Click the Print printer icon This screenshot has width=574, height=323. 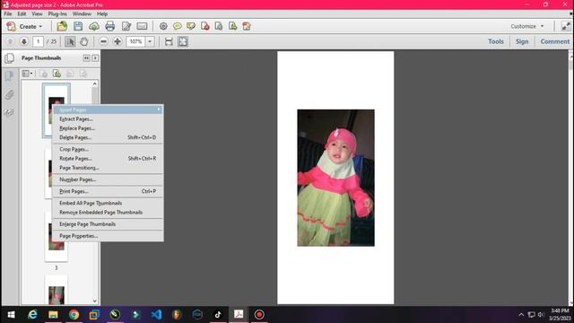click(109, 26)
